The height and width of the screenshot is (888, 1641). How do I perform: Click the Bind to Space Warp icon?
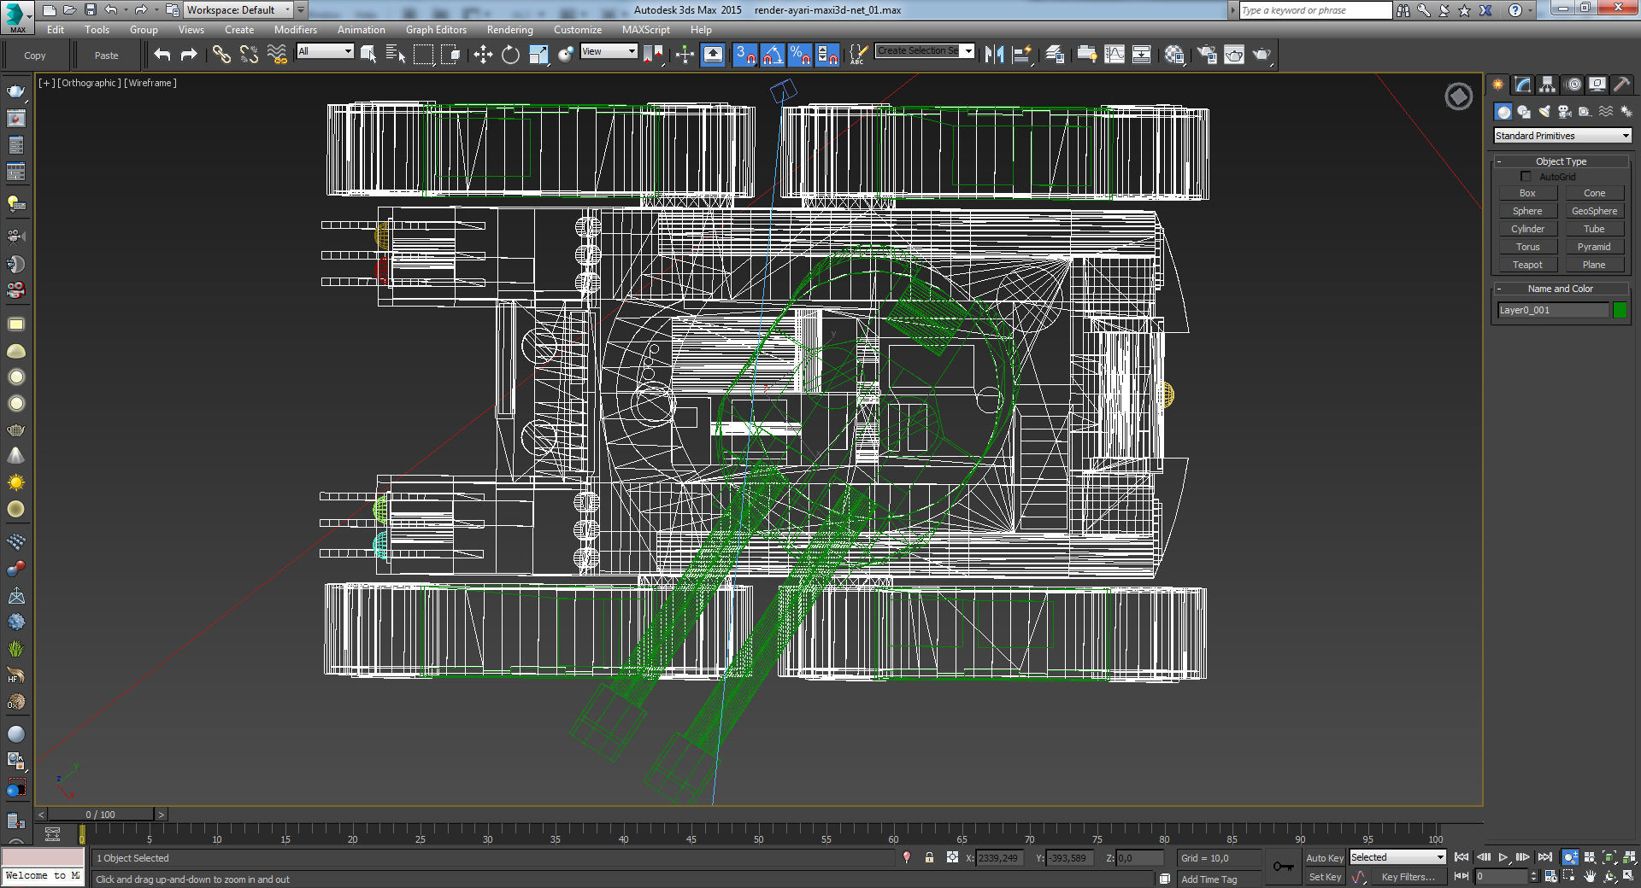[x=277, y=55]
